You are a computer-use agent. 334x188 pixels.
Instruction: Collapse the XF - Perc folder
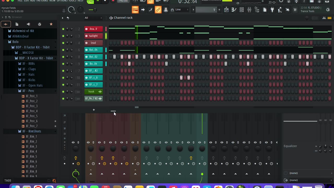tap(28, 91)
